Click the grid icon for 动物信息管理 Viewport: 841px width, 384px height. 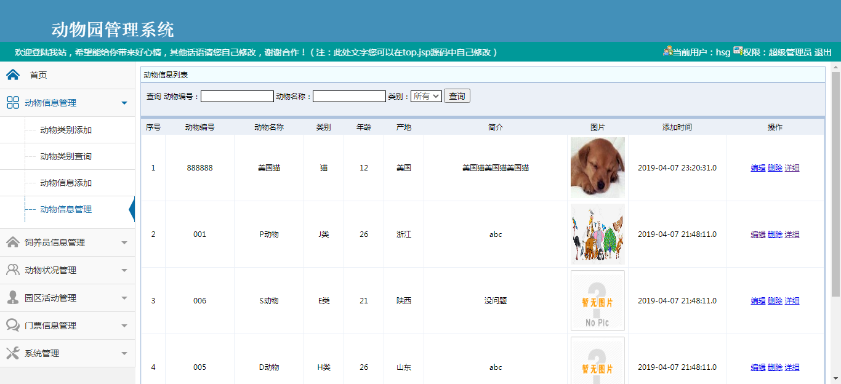(x=13, y=103)
